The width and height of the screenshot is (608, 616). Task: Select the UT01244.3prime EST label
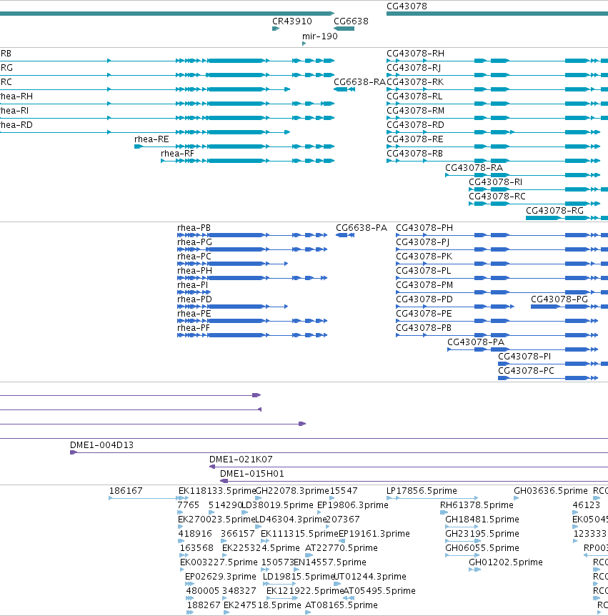(x=369, y=577)
